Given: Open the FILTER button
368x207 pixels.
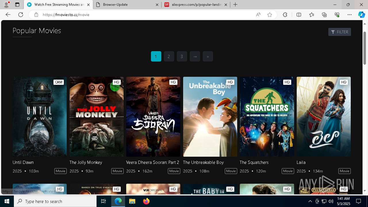Looking at the screenshot, I should (340, 32).
